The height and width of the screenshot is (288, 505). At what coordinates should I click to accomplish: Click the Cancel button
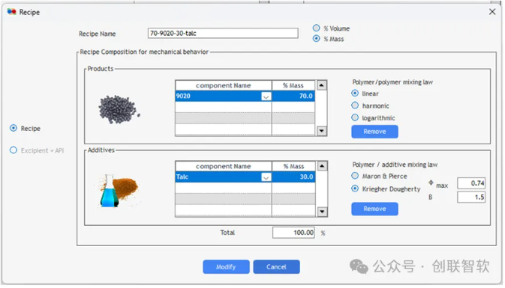coord(276,267)
